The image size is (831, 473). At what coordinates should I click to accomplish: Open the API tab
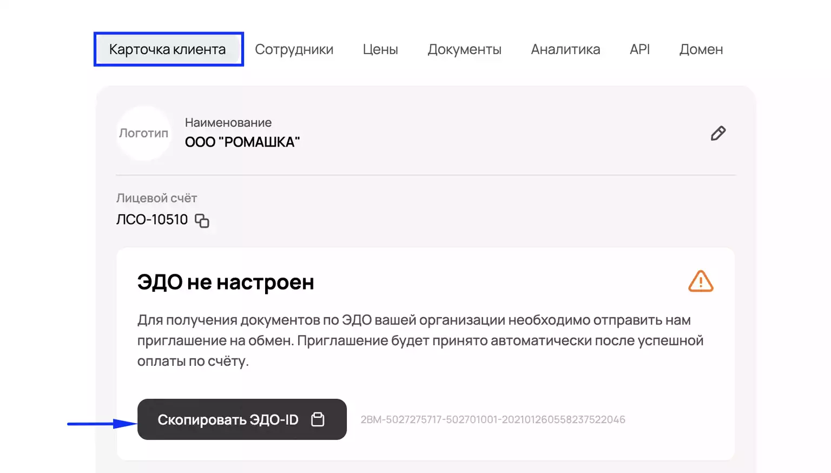(x=639, y=49)
